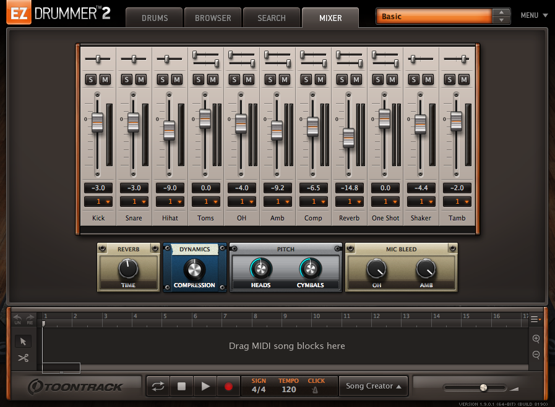Open the Song Creator panel
This screenshot has width=555, height=407.
click(x=374, y=385)
